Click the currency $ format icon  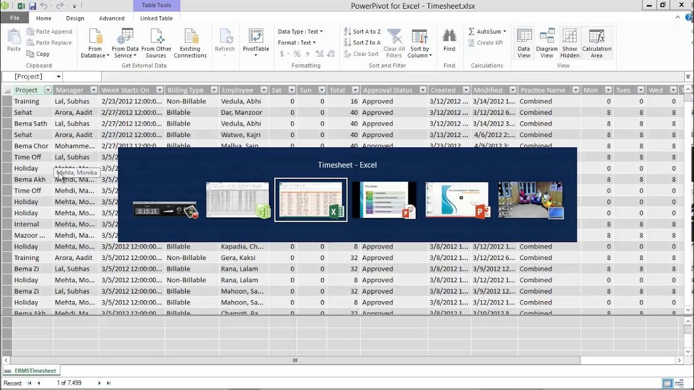point(282,54)
